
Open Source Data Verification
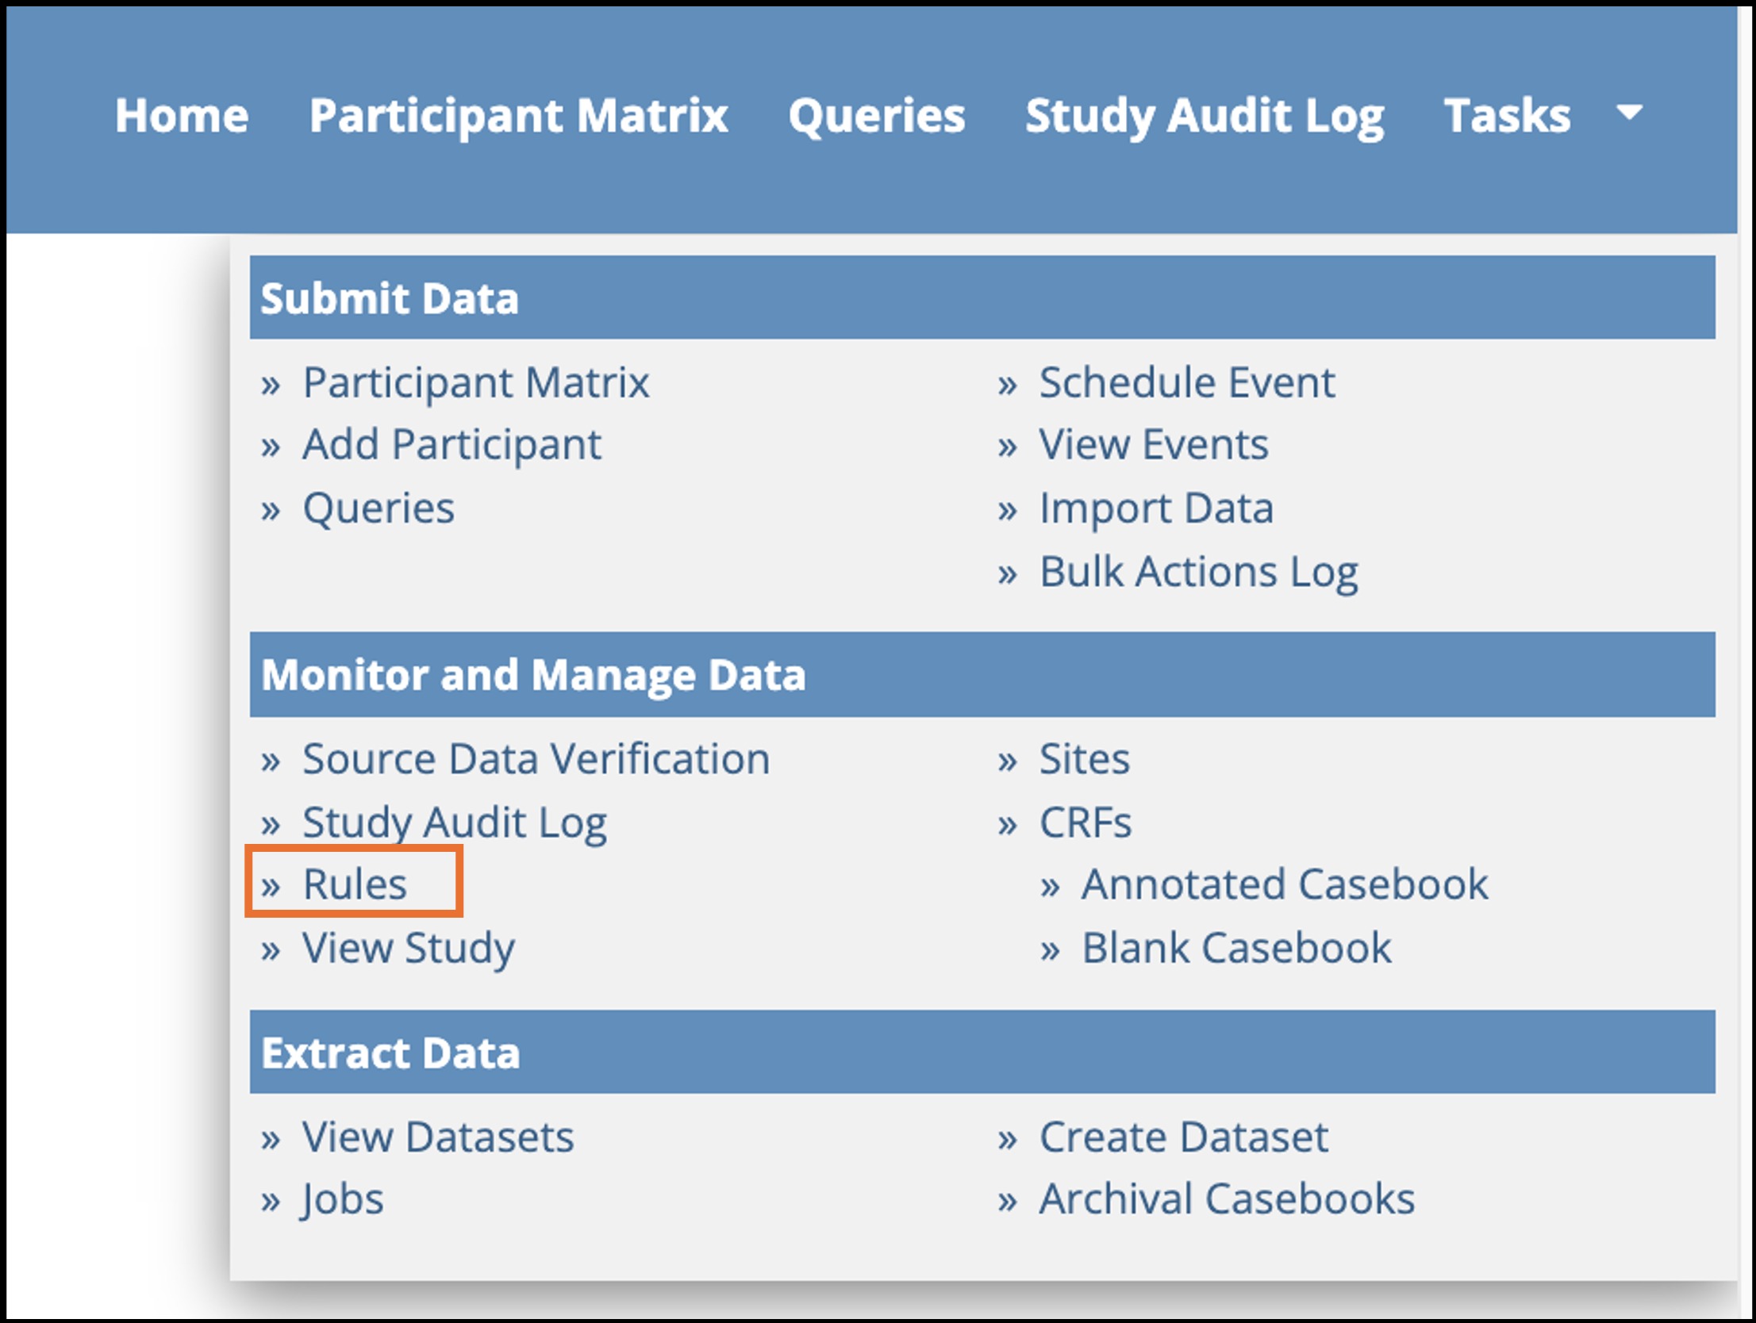click(536, 759)
